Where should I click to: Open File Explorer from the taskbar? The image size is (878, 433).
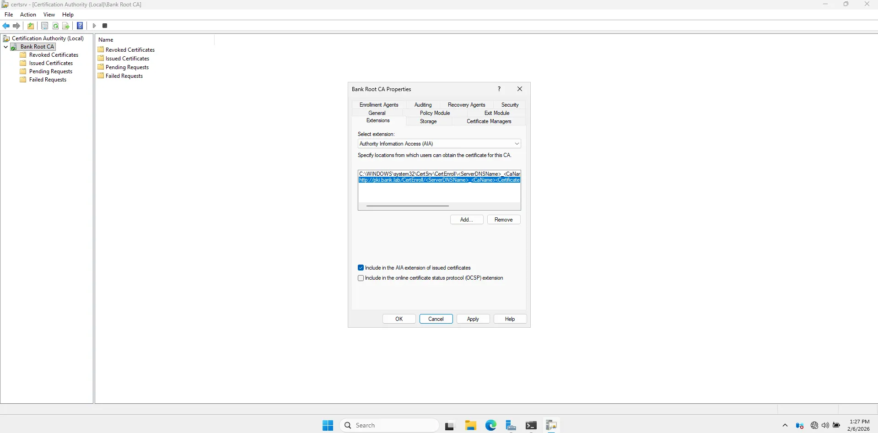[470, 425]
